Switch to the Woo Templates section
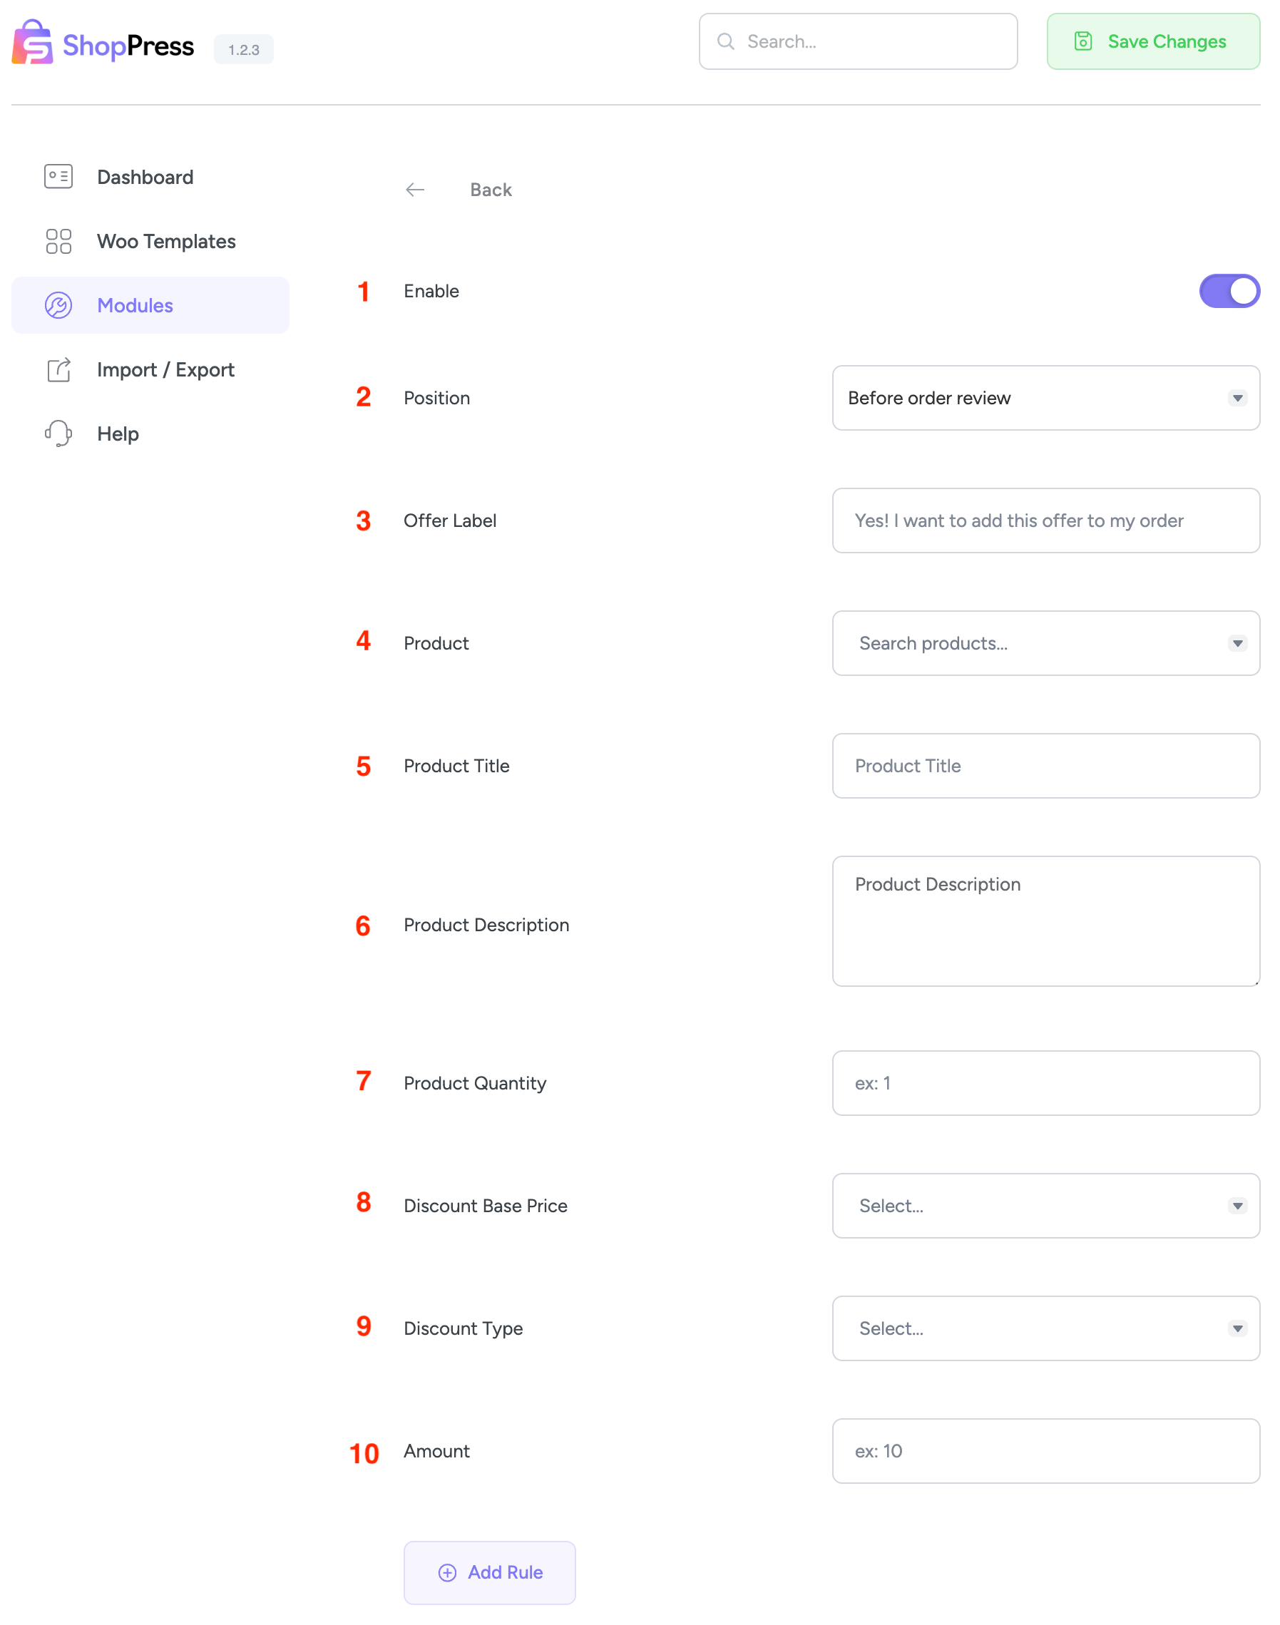Image resolution: width=1280 pixels, height=1625 pixels. (x=165, y=241)
